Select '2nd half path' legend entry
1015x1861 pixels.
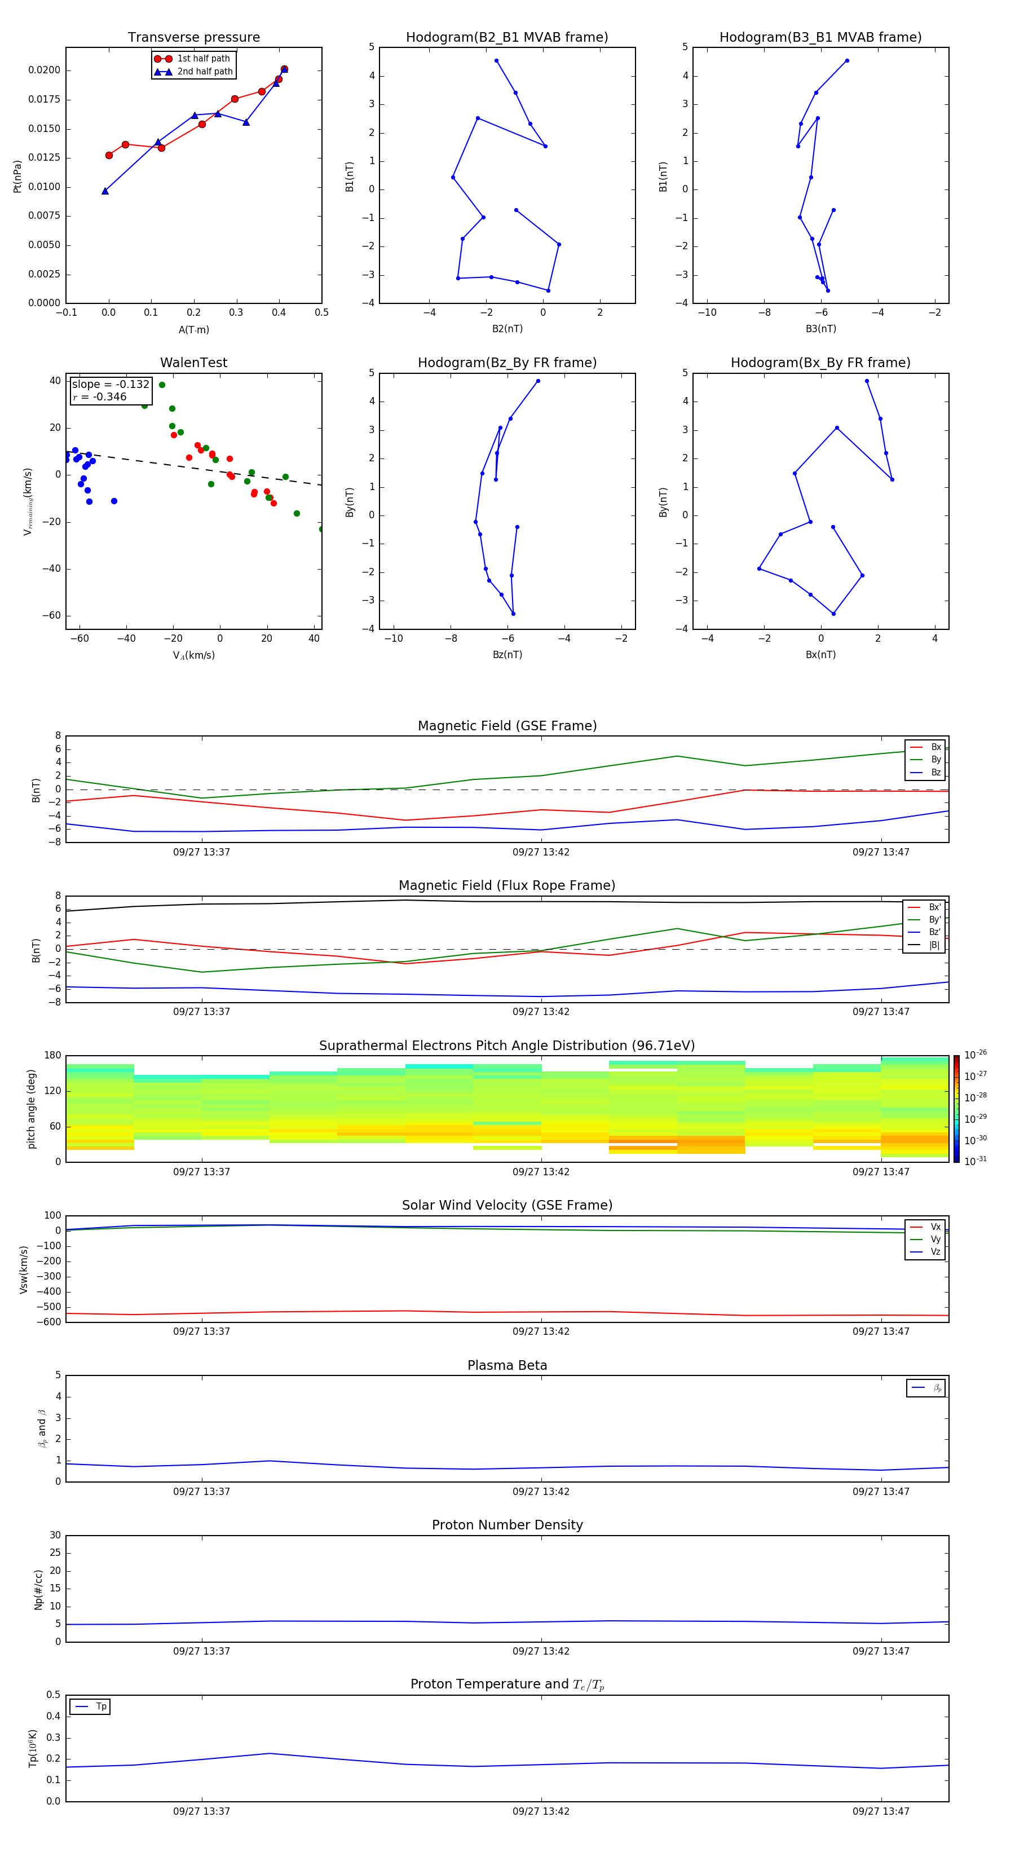tap(193, 72)
